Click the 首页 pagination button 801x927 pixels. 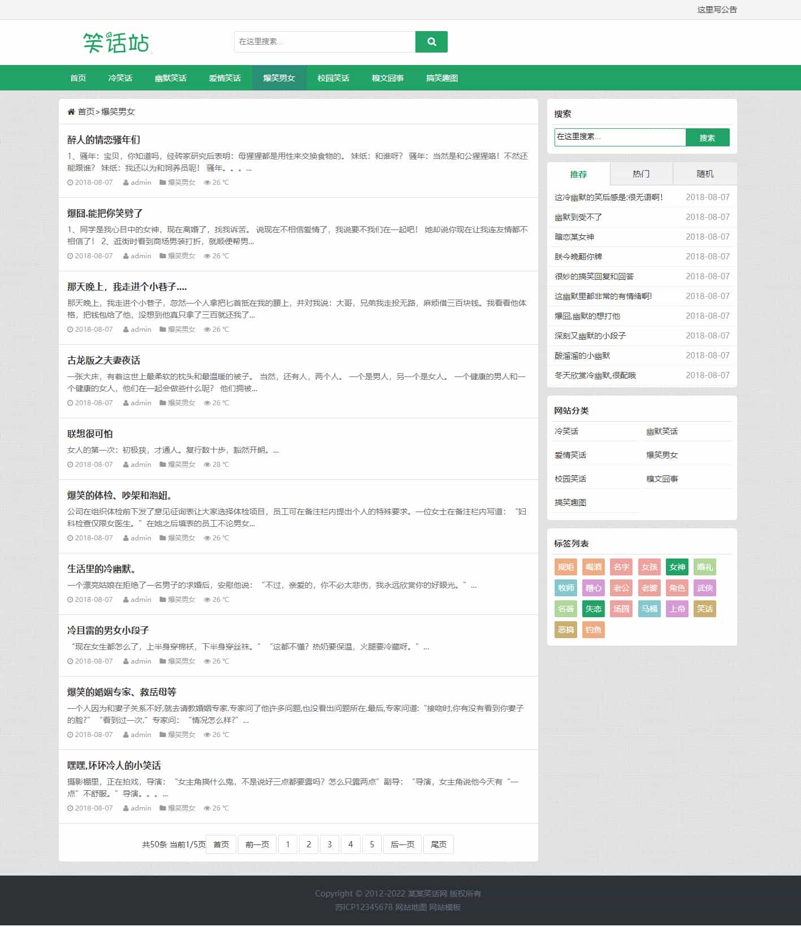coord(221,844)
